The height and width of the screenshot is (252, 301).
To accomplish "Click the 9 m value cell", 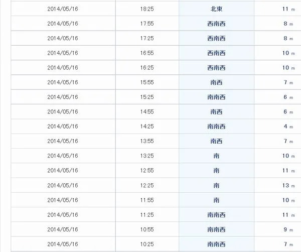I will coord(285,229).
